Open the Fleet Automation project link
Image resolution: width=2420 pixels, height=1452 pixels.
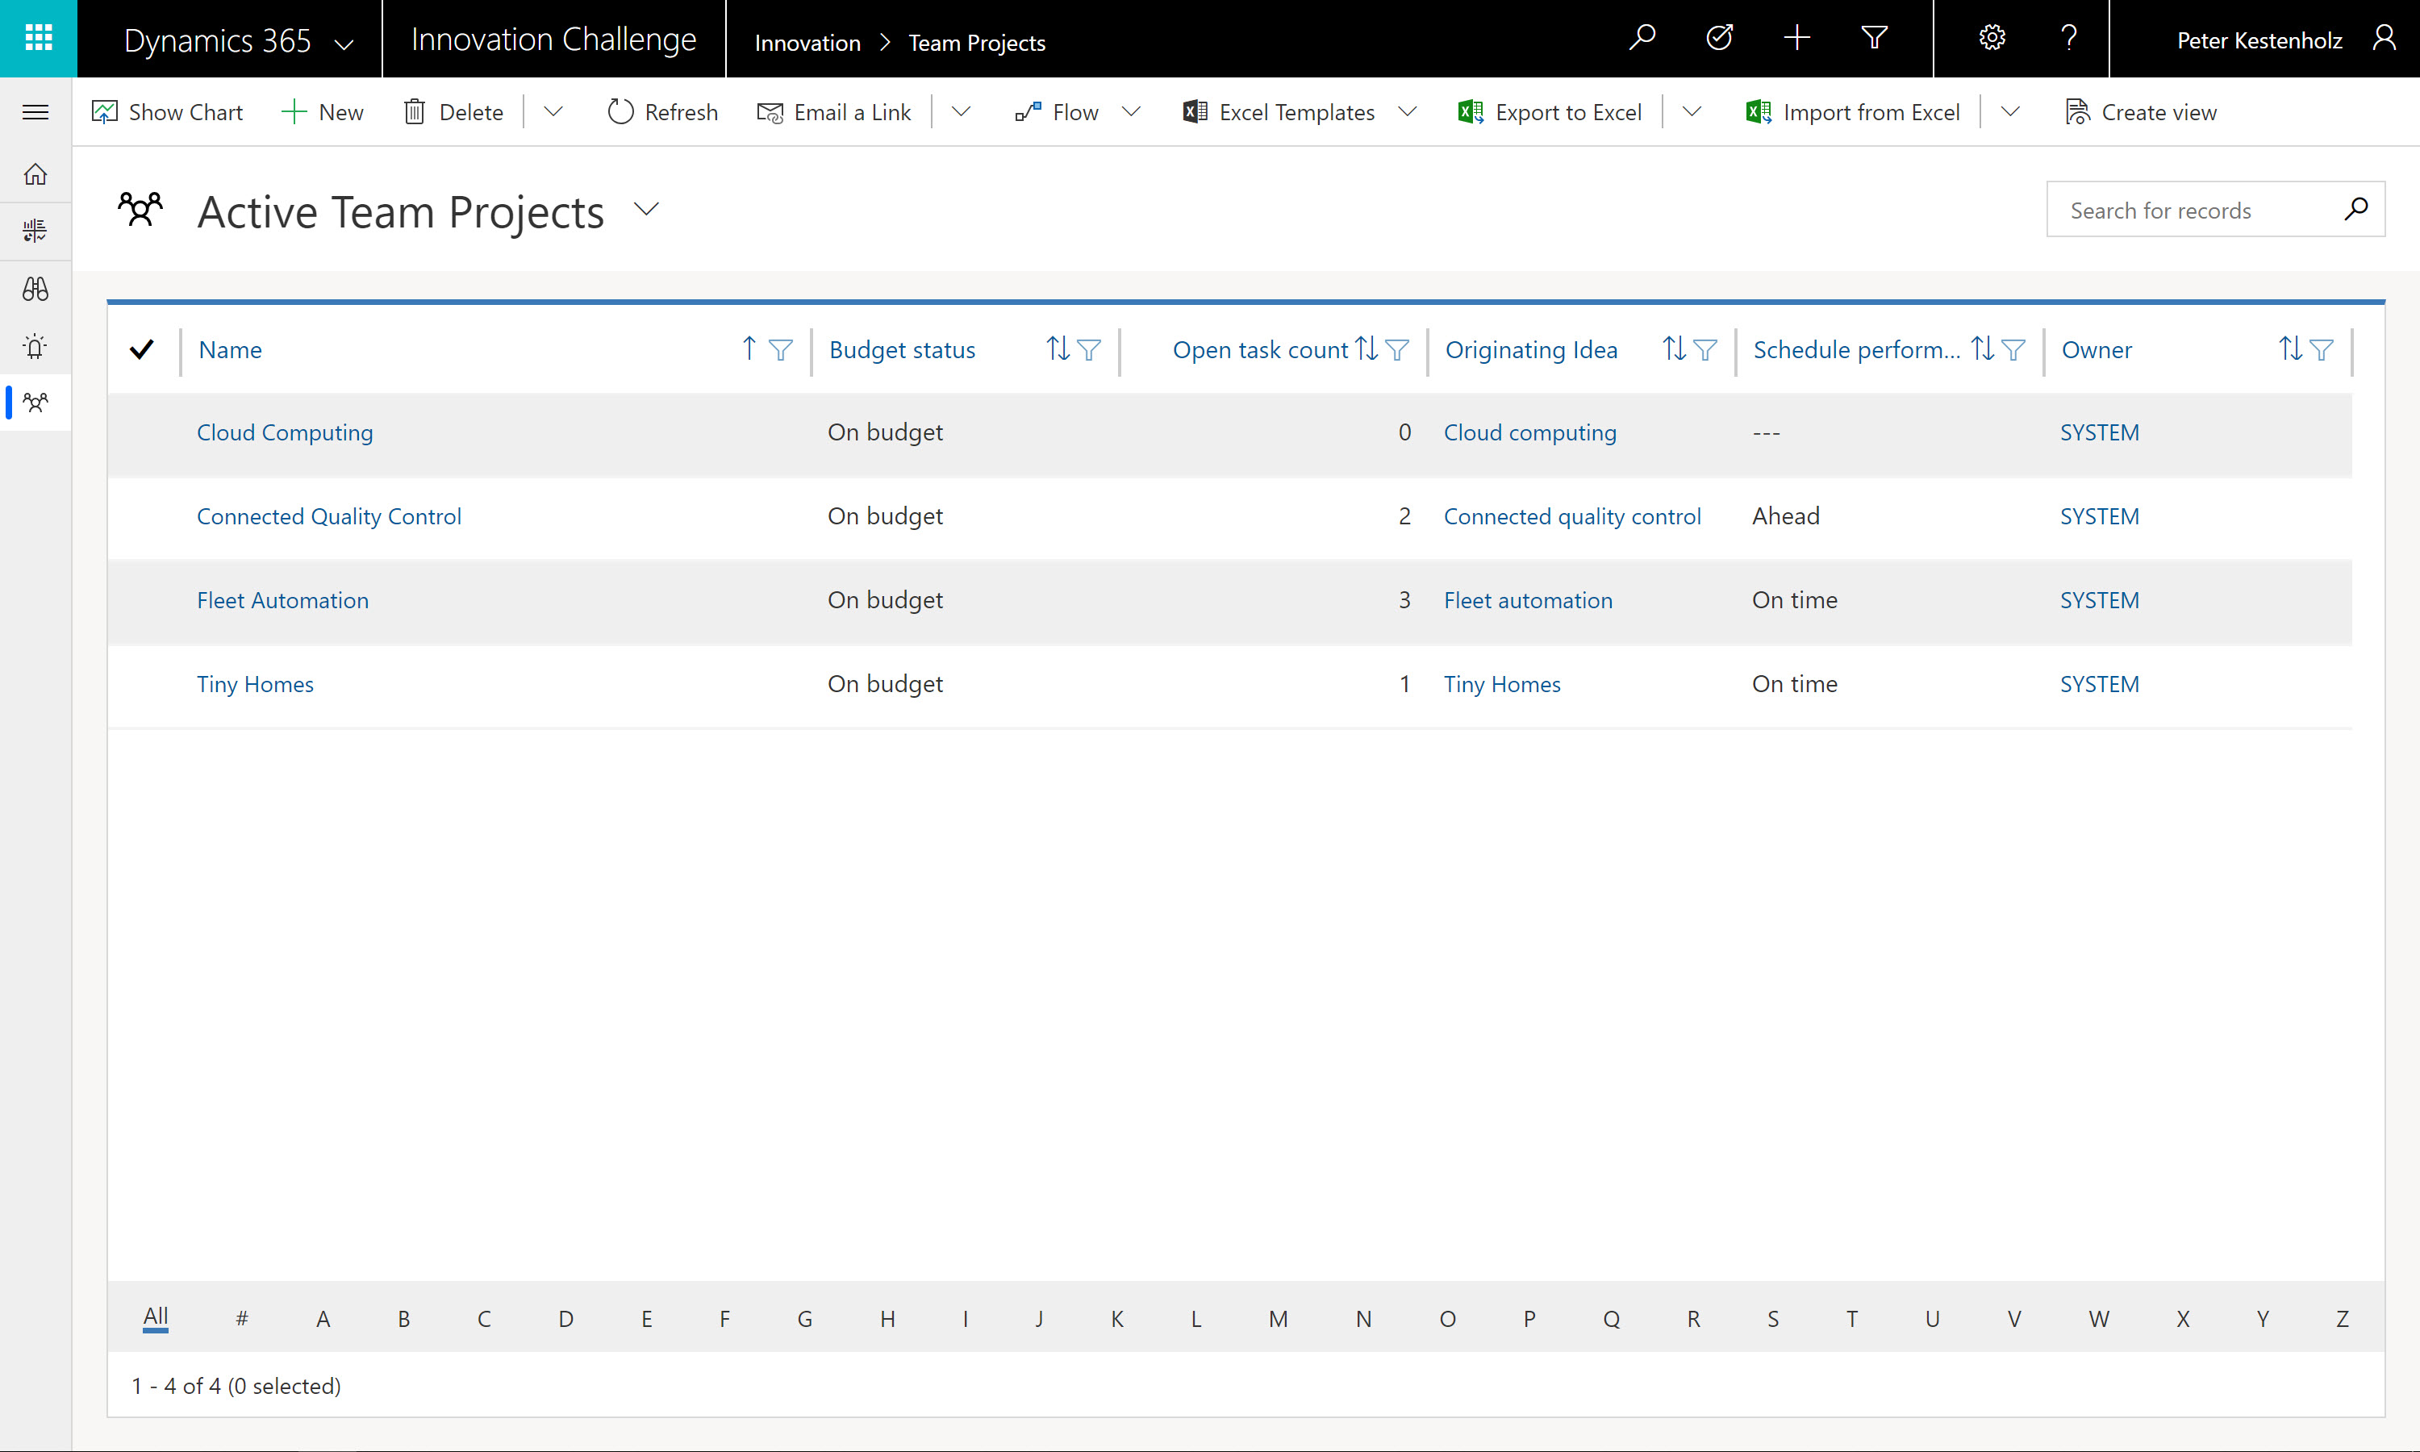coord(282,600)
